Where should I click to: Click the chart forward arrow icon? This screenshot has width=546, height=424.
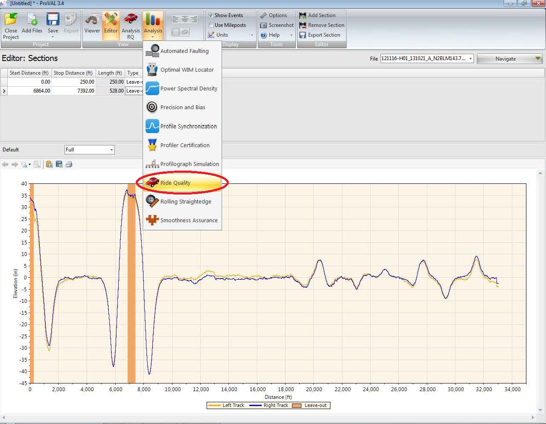[15, 164]
